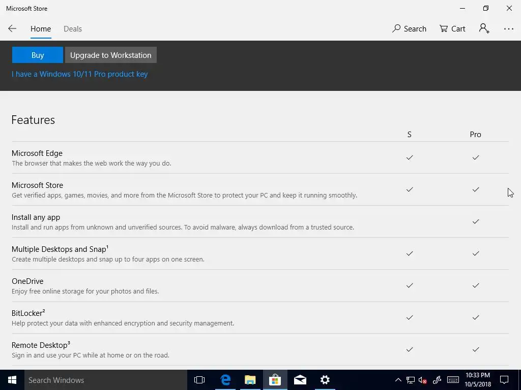Image resolution: width=521 pixels, height=390 pixels.
Task: Click Microsoft Edge checkmark in Pro column
Action: [x=476, y=157]
